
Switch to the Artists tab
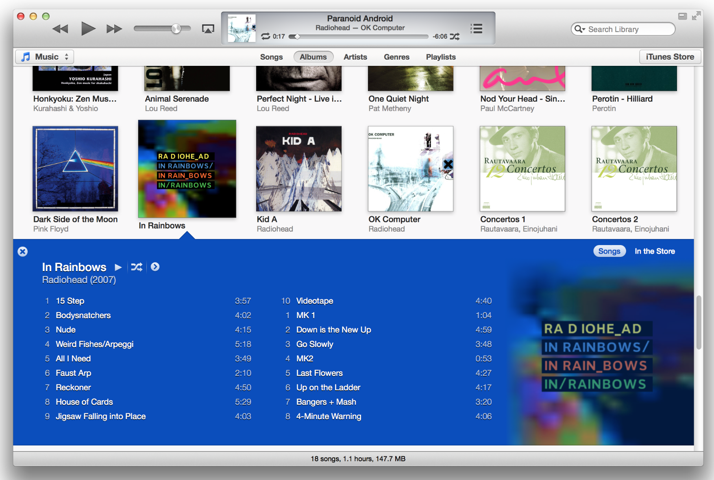click(x=355, y=57)
